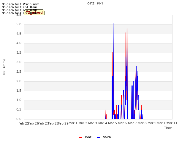The image size is (190, 143).
Task: Click the 'No data for f_sp1_Rain' message
Action: pyautogui.click(x=19, y=7)
